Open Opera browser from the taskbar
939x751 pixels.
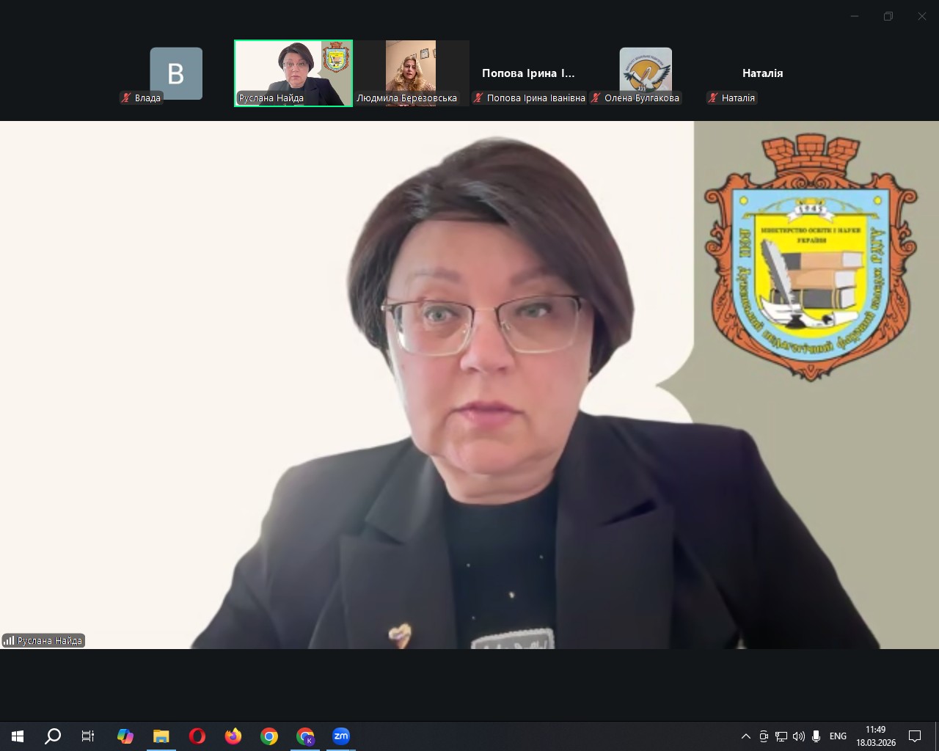point(197,736)
